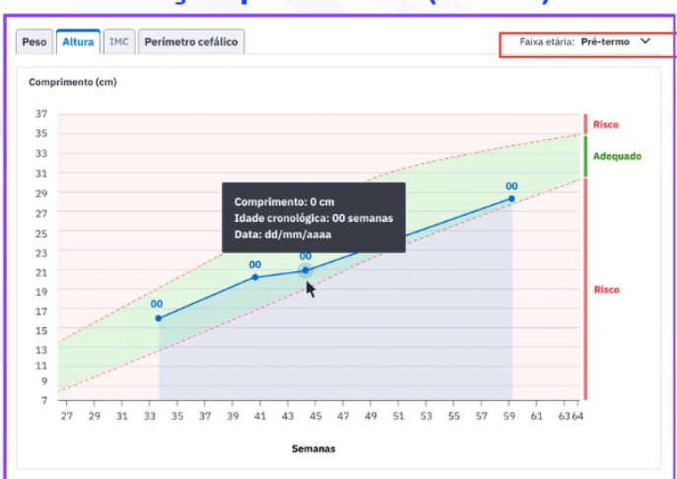Click the data point near week 41
The width and height of the screenshot is (677, 479).
[255, 277]
